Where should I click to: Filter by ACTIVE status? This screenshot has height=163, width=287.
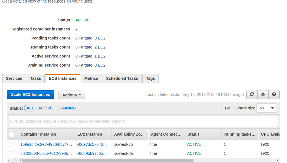pyautogui.click(x=45, y=108)
